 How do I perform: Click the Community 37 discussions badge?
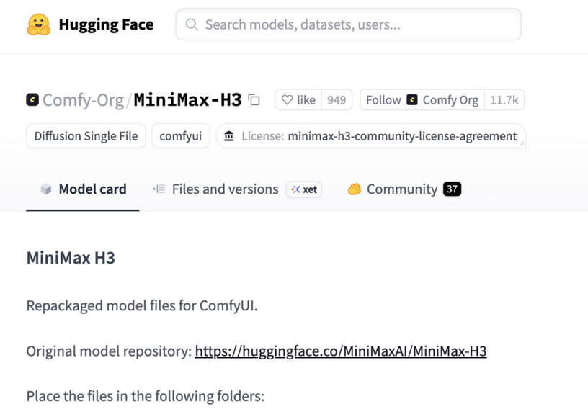[452, 189]
